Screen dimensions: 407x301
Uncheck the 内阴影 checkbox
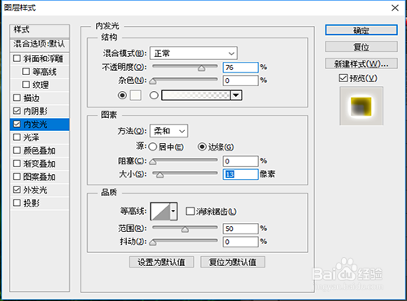[x=17, y=111]
